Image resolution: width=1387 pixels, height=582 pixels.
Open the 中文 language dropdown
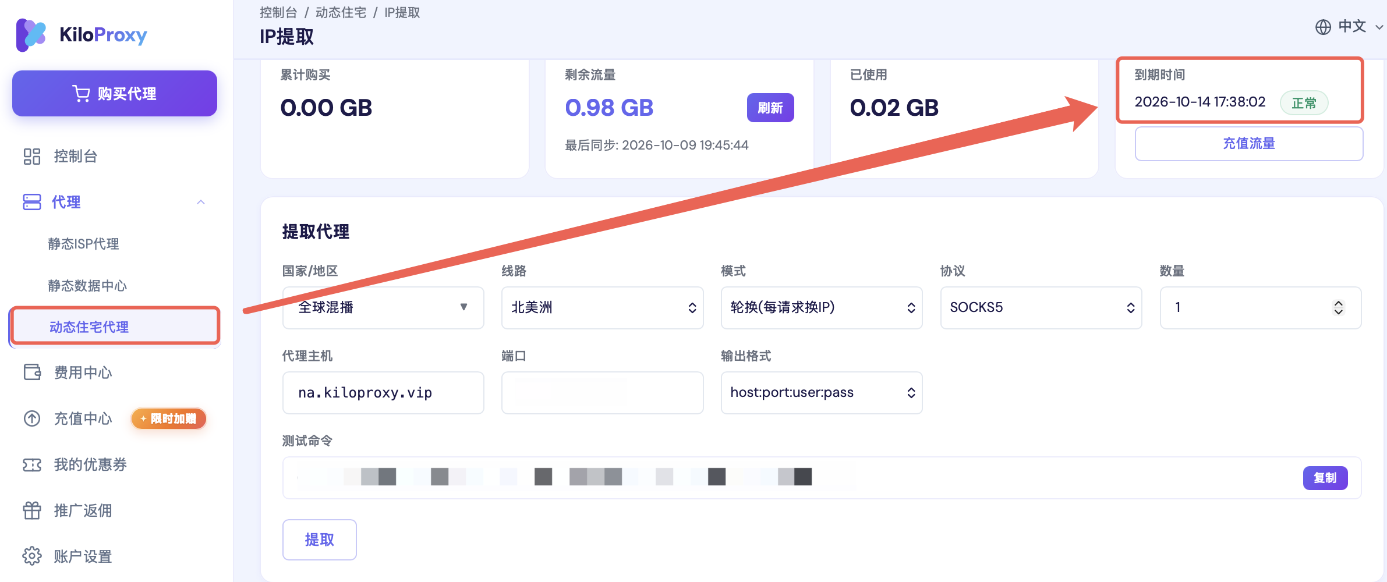click(1360, 27)
